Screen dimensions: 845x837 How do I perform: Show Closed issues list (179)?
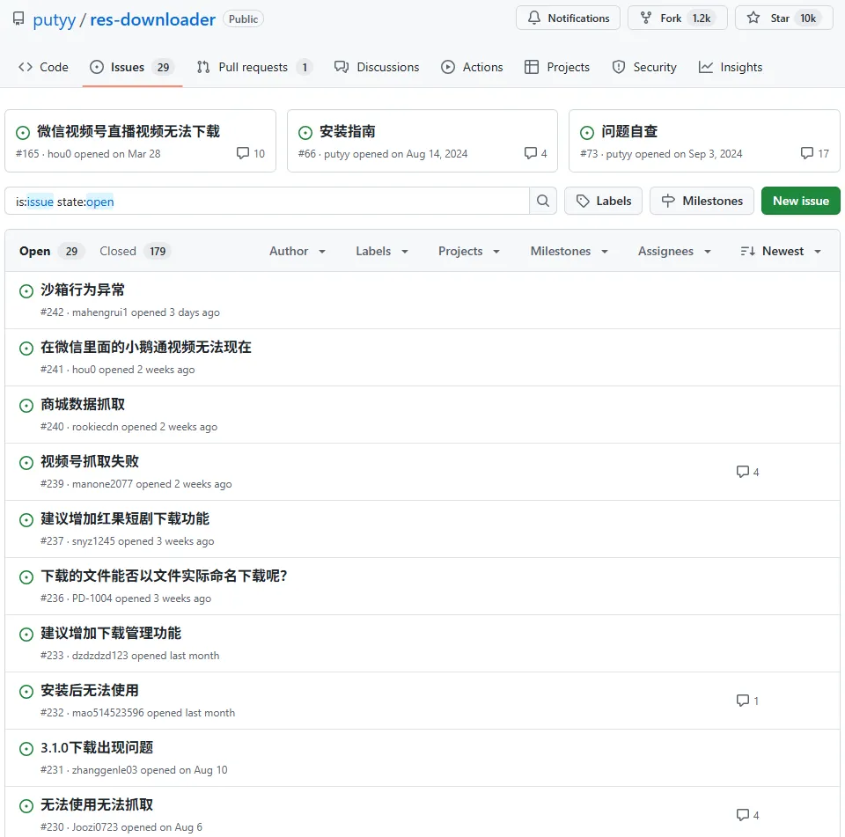click(x=136, y=251)
